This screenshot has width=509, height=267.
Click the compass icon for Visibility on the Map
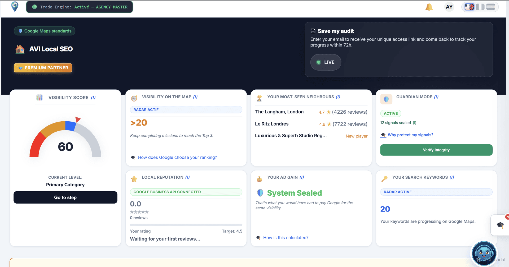click(134, 98)
